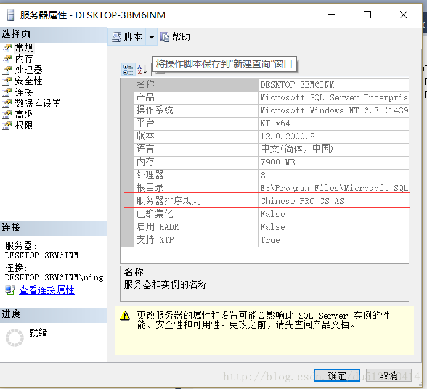The height and width of the screenshot is (389, 427).
Task: Click the 产品 property row label
Action: 145,97
